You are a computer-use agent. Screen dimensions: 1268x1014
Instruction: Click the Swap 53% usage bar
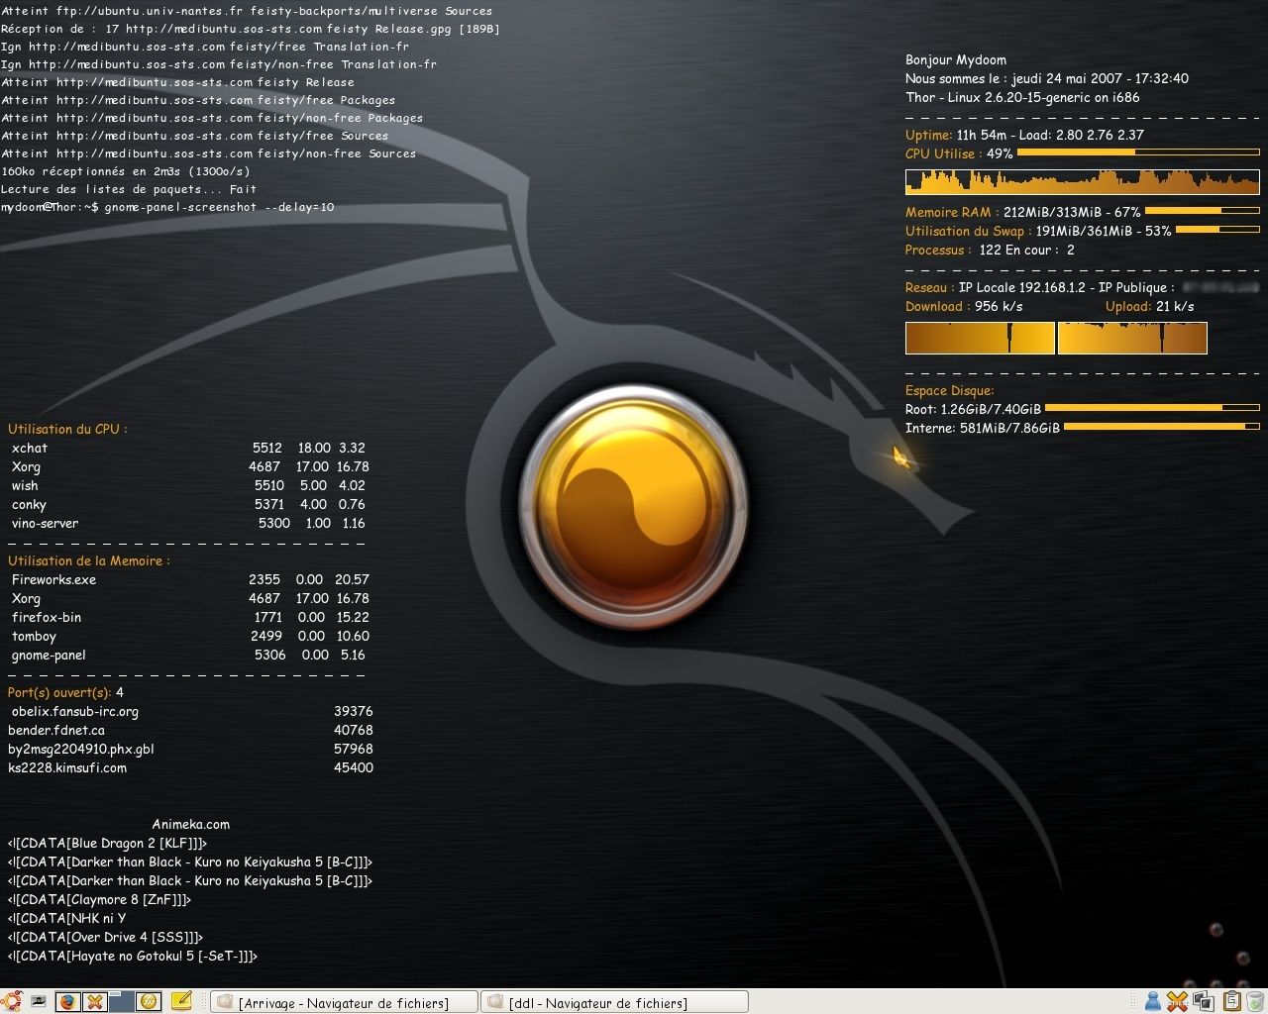(1217, 229)
